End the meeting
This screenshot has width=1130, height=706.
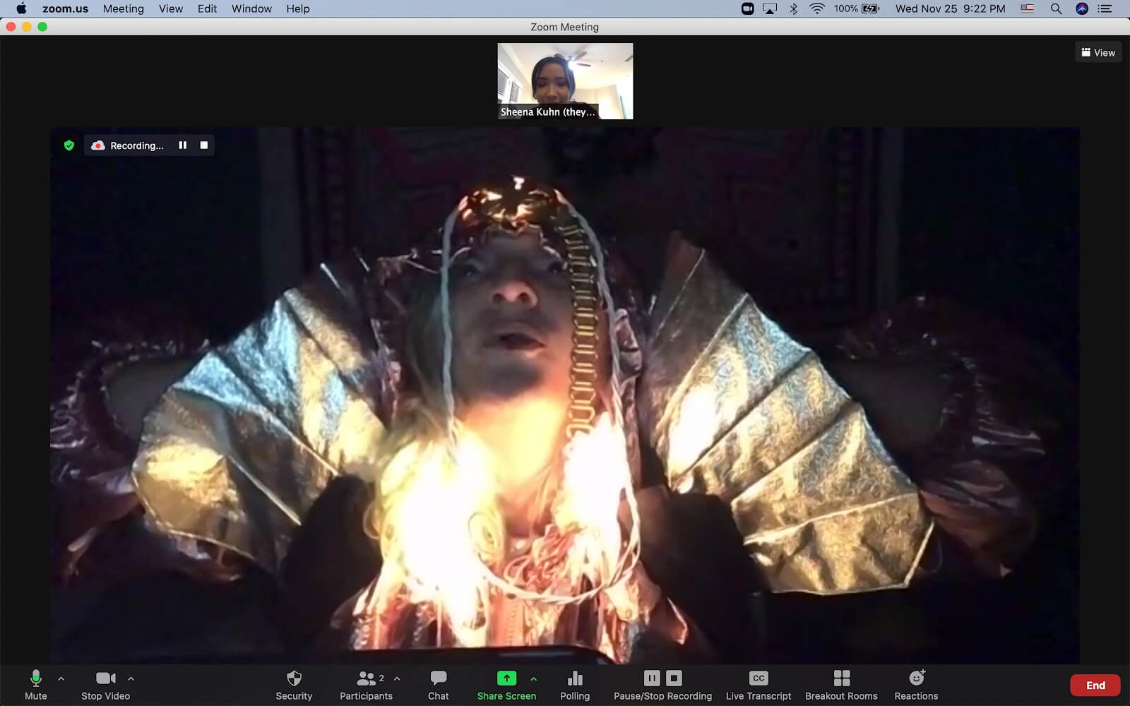pos(1095,686)
